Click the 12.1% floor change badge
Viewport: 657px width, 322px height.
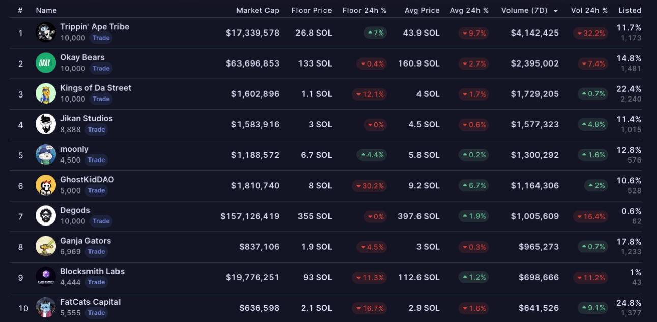(369, 94)
